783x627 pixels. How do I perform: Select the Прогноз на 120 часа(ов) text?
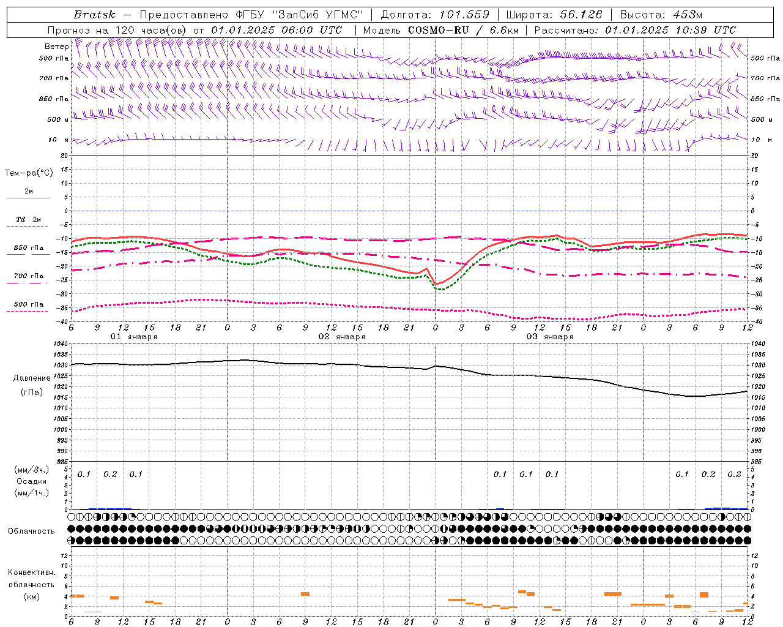117,30
